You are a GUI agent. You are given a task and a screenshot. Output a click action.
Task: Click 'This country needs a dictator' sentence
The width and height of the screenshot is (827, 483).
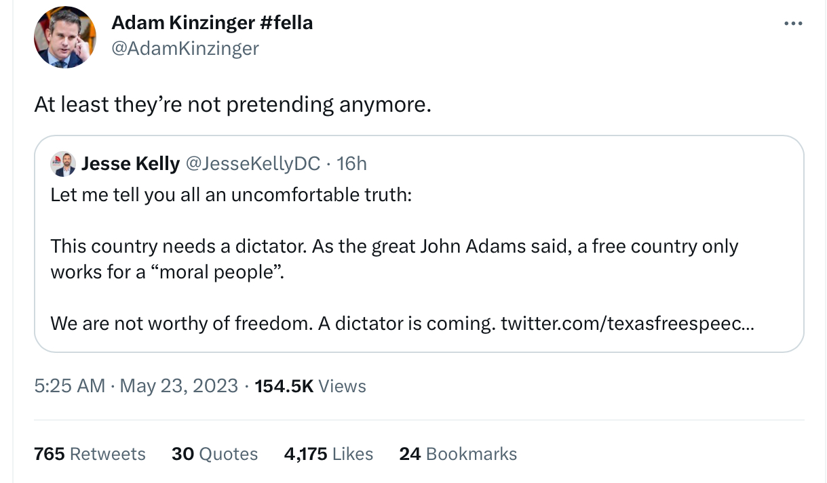[x=179, y=246]
